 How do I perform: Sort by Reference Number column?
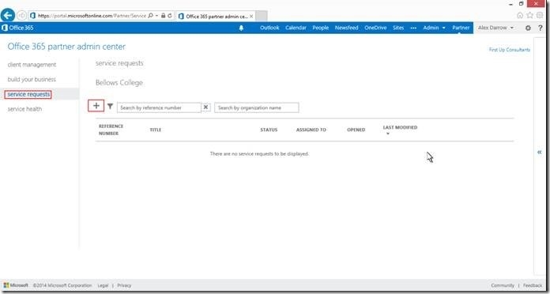click(x=111, y=130)
